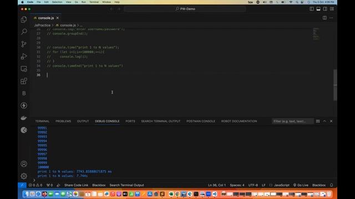Open the File menu
Screen dimensions: 355x199
pyautogui.click(x=39, y=2)
